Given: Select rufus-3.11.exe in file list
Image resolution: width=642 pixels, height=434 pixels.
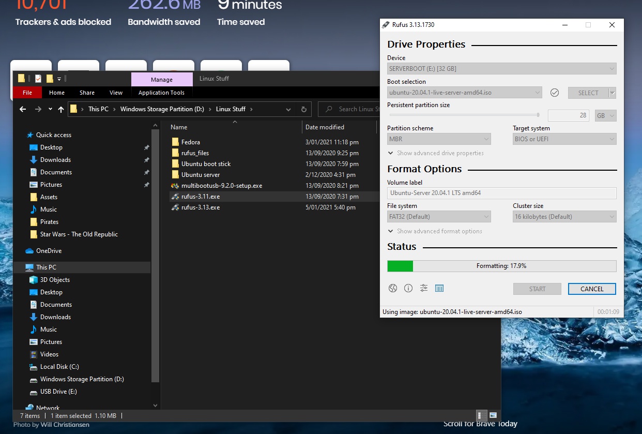Looking at the screenshot, I should click(x=201, y=197).
